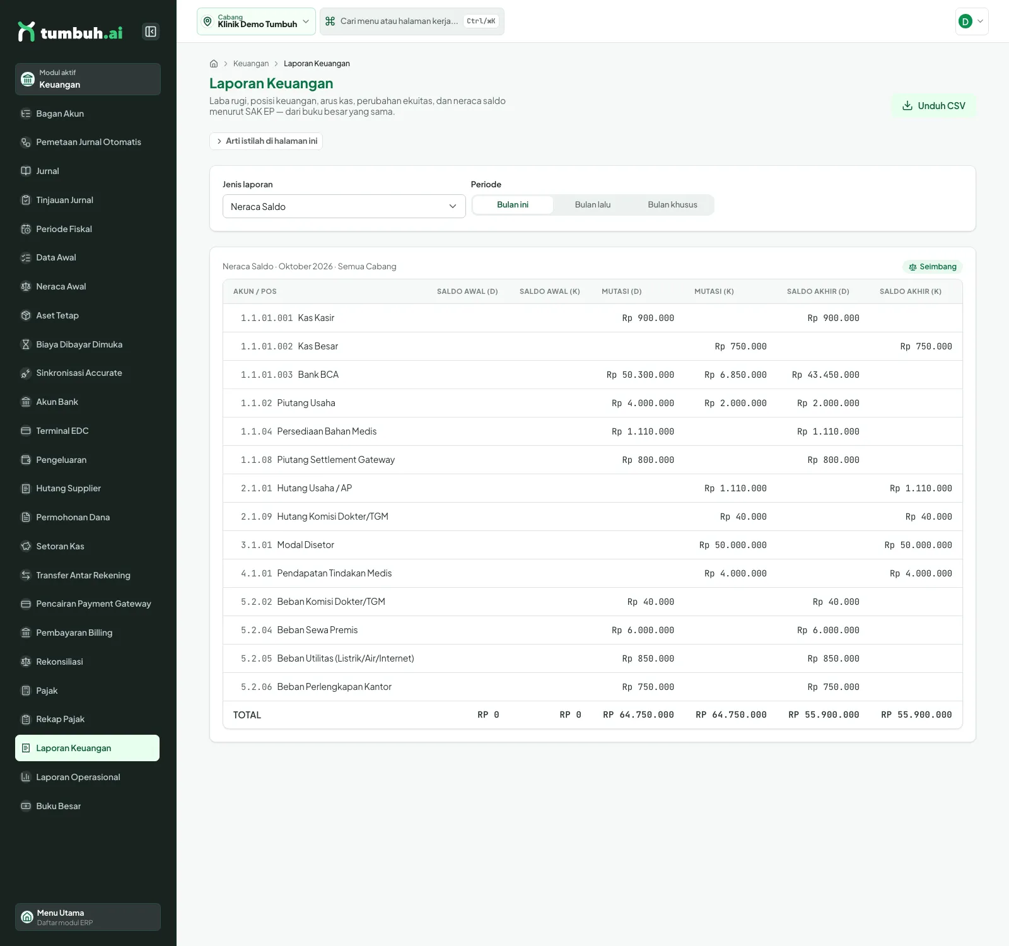The width and height of the screenshot is (1009, 946).
Task: Open the Terminal EDC card icon
Action: [x=26, y=431]
